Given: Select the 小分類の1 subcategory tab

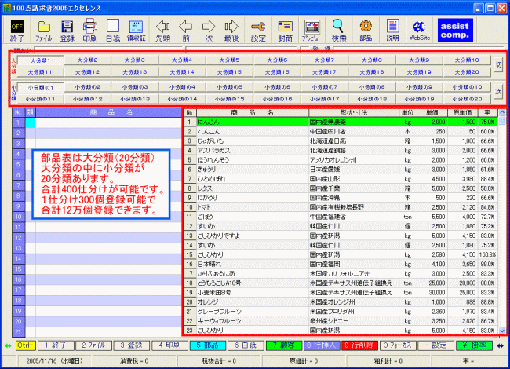Looking at the screenshot, I should 40,87.
